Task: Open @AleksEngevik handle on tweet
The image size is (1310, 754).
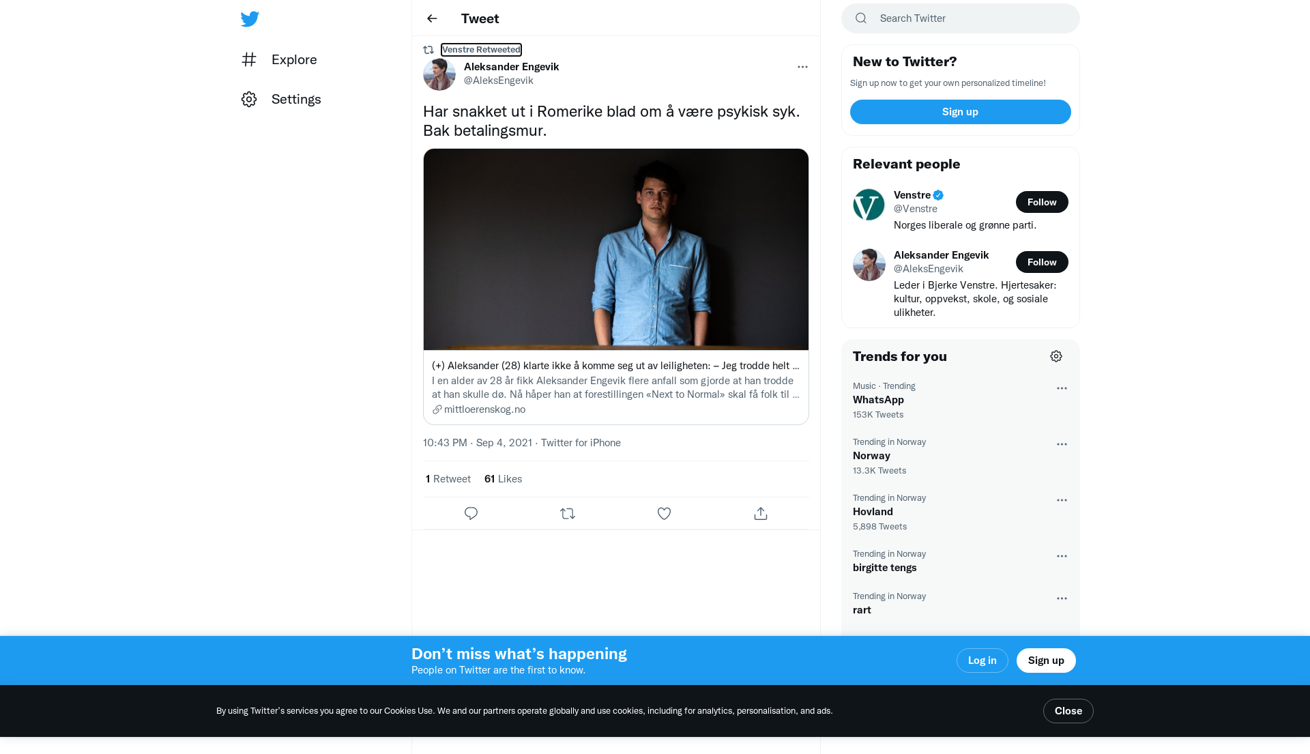Action: tap(499, 81)
